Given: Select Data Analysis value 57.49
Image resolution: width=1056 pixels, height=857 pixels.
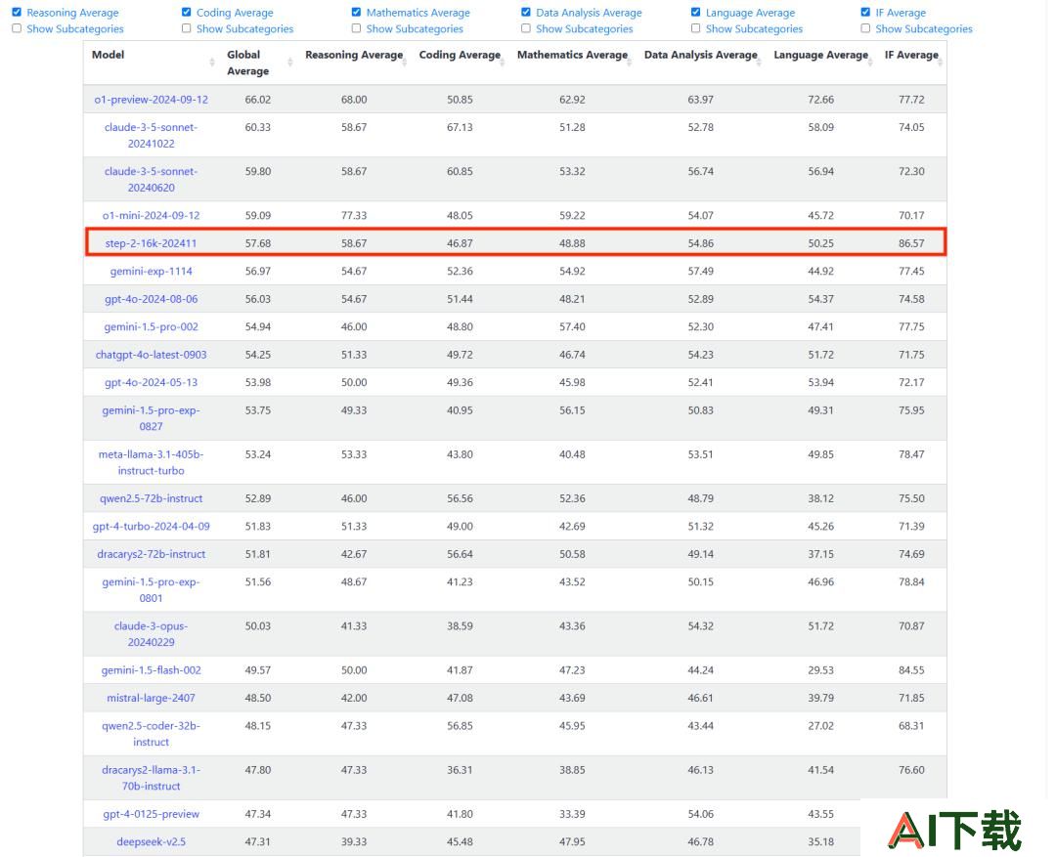Looking at the screenshot, I should 700,272.
